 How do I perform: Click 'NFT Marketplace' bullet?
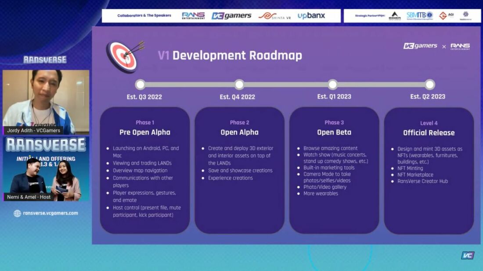point(415,175)
